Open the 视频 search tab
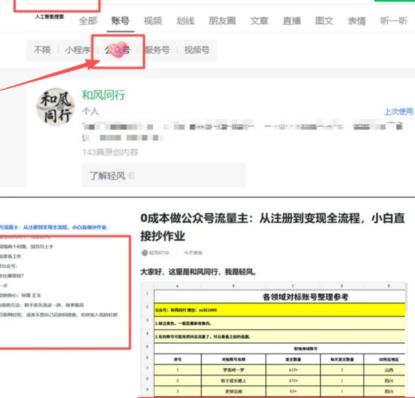Image resolution: width=415 pixels, height=398 pixels. tap(153, 21)
